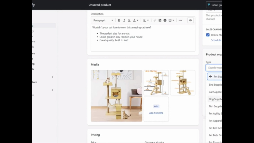Open more formatting options ellipsis

pyautogui.click(x=180, y=20)
